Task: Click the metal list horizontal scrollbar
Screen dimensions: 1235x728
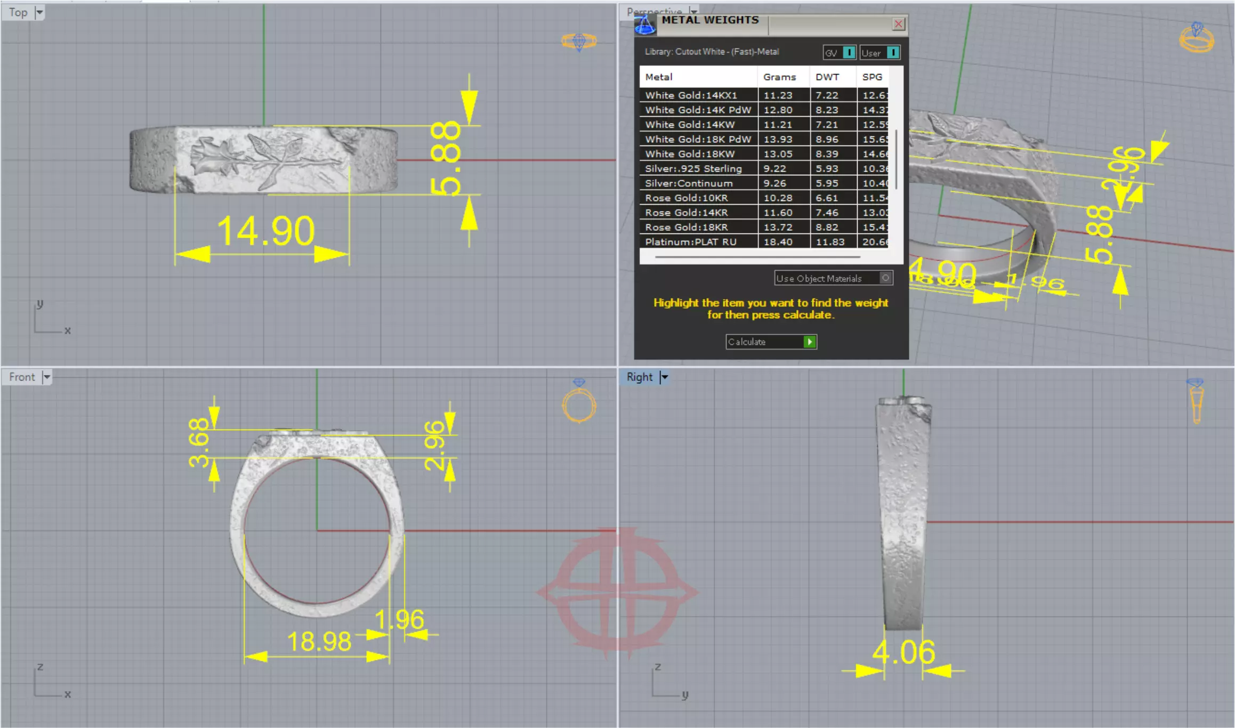Action: tap(758, 257)
